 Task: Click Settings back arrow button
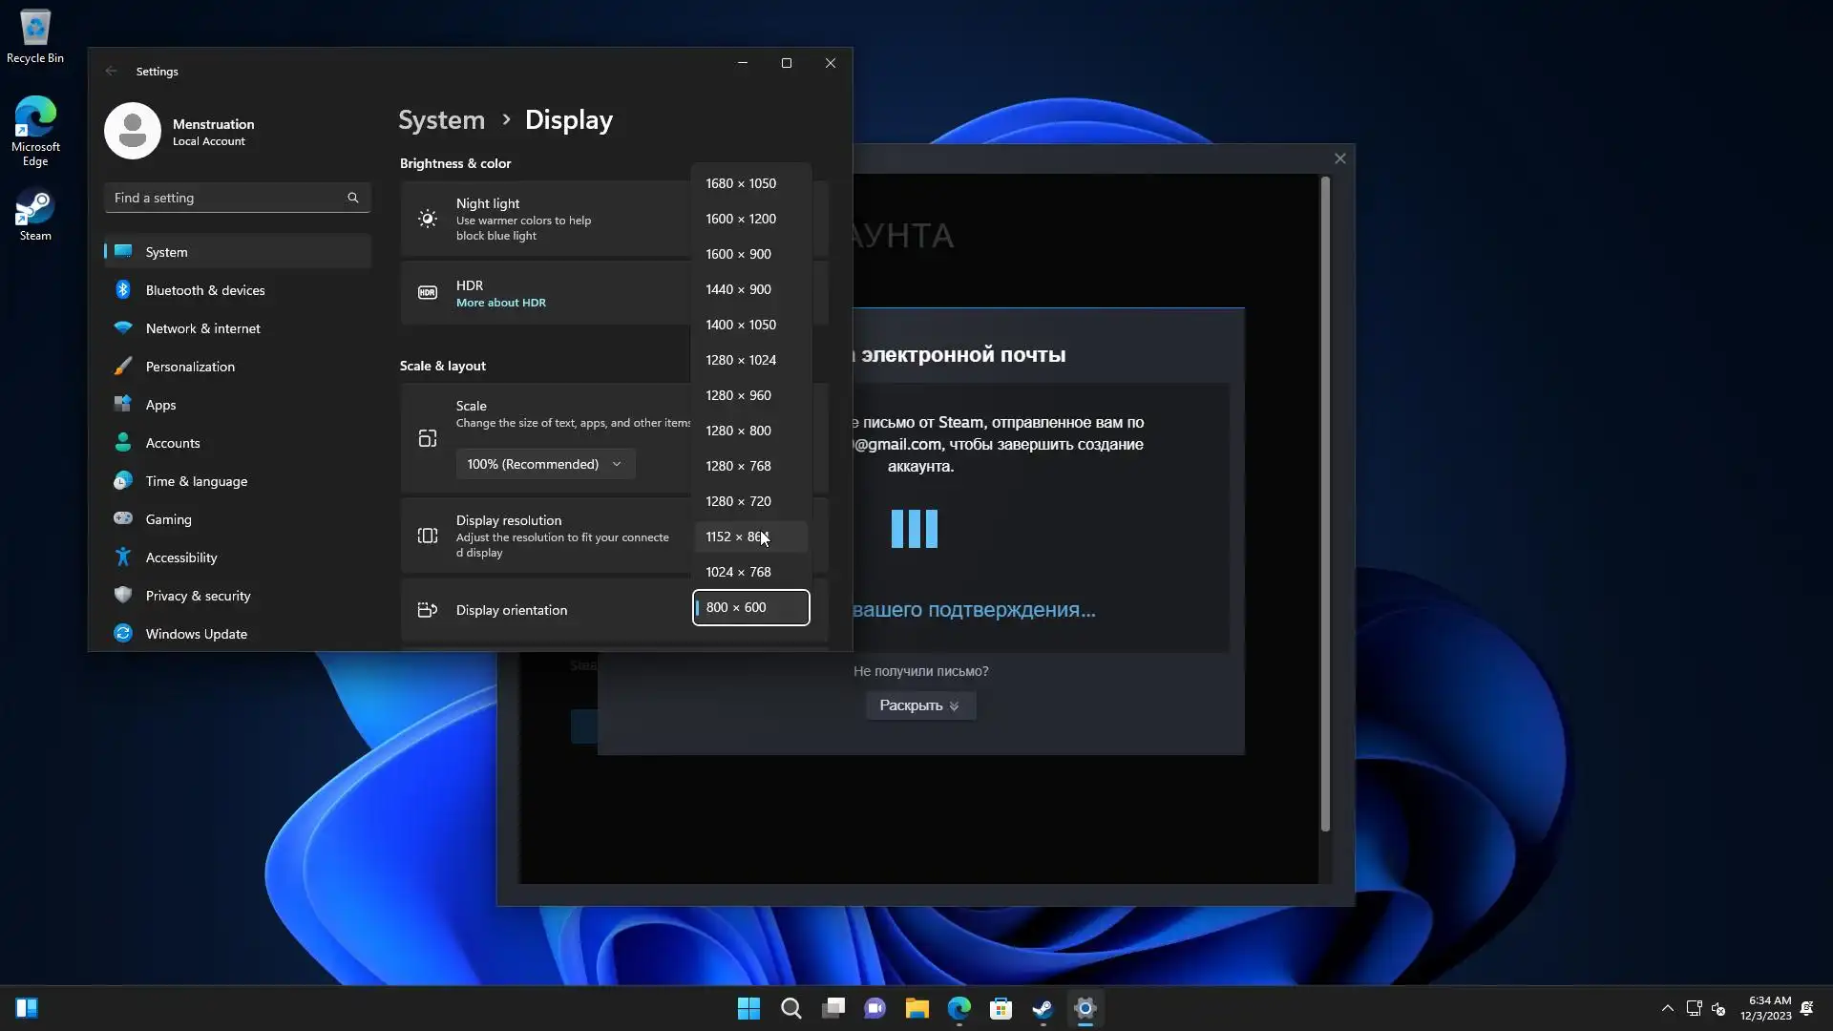(x=112, y=71)
